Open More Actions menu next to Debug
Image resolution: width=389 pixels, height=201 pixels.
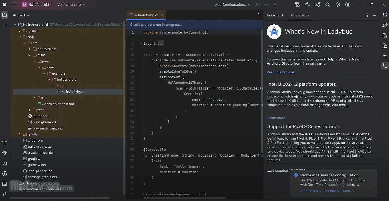pyautogui.click(x=275, y=4)
